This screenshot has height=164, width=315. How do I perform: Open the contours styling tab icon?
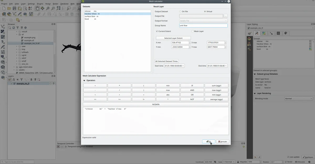coord(264,33)
